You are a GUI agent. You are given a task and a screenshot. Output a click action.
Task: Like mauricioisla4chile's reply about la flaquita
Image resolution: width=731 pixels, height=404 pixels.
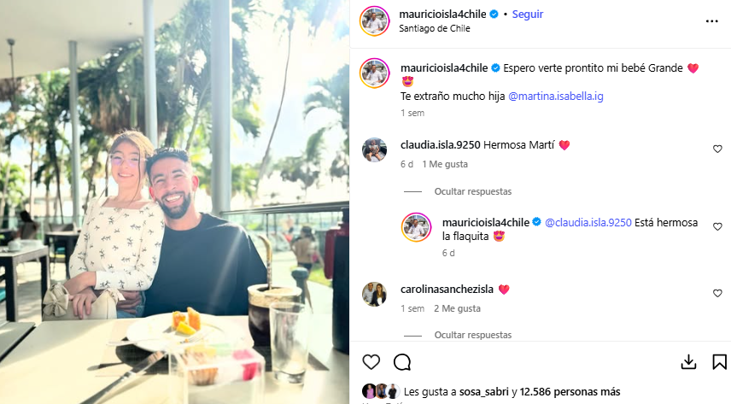click(x=717, y=226)
